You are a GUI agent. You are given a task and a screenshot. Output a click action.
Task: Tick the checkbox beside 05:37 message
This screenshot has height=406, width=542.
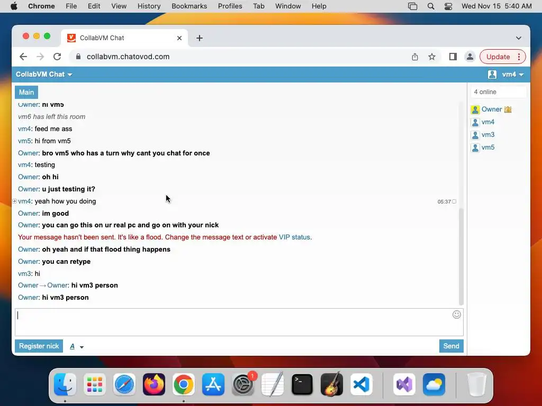454,201
